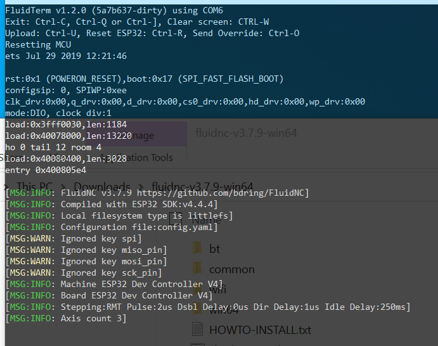Select the common folder name
Viewport: 438px width, 346px height.
point(232,269)
